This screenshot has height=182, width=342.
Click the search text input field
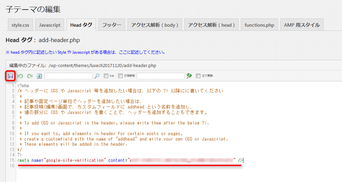click(x=69, y=76)
